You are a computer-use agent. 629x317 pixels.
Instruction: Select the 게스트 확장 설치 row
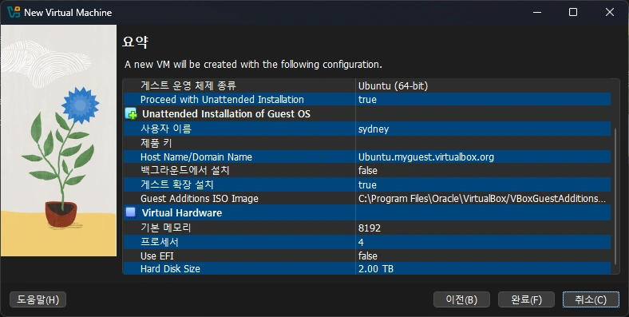coord(366,184)
